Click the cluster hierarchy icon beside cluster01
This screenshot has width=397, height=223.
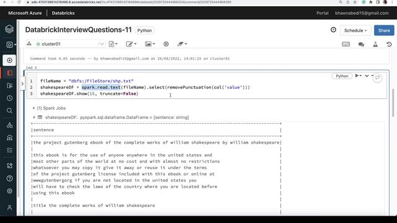[x=29, y=44]
